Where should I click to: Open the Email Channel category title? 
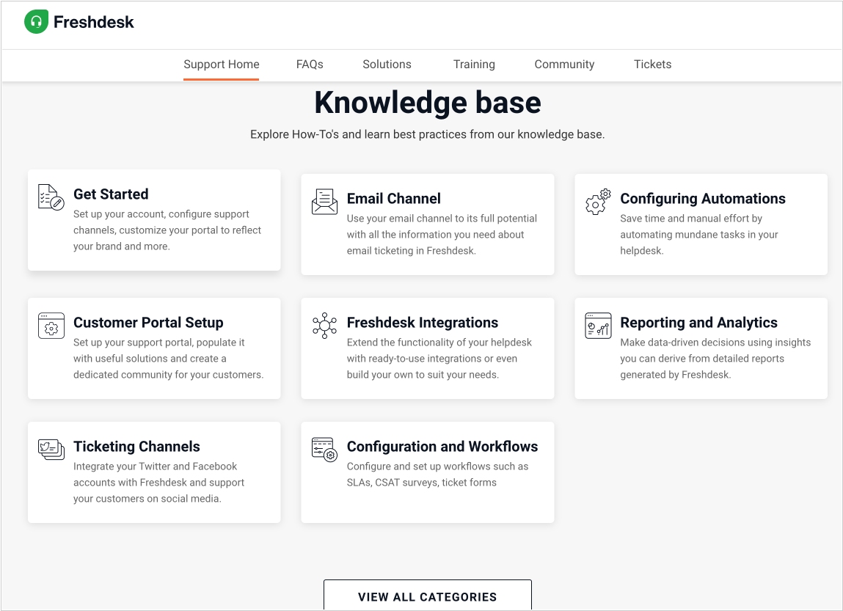click(393, 199)
